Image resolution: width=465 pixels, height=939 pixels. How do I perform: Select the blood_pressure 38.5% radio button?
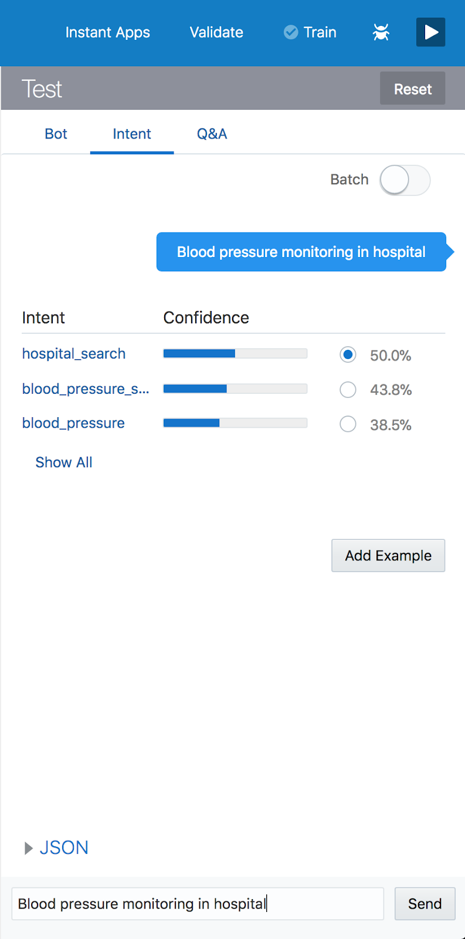[x=348, y=424]
